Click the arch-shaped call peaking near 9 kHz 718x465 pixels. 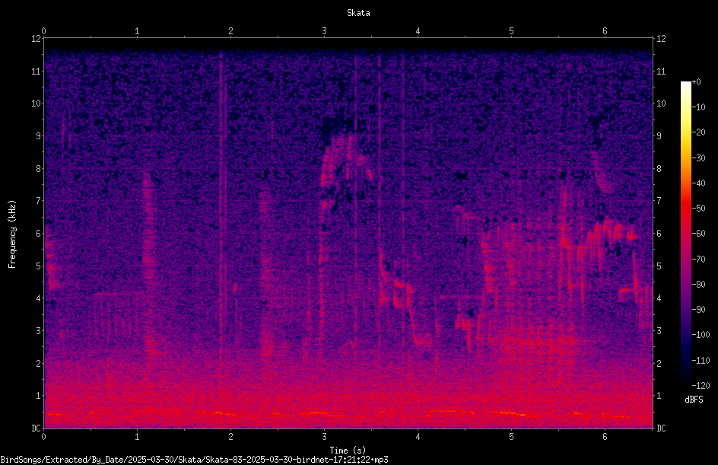(346, 158)
